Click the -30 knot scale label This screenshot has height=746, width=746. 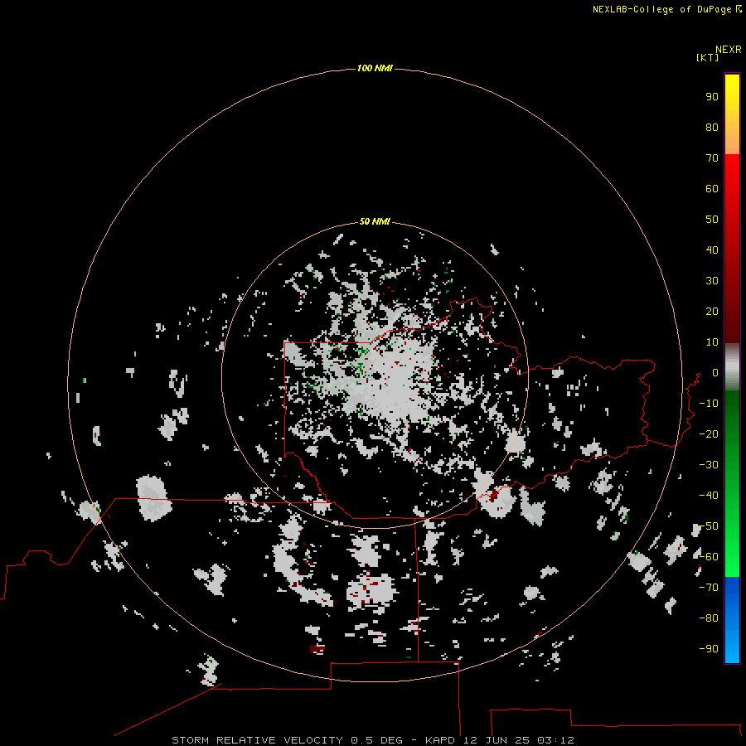click(x=709, y=465)
